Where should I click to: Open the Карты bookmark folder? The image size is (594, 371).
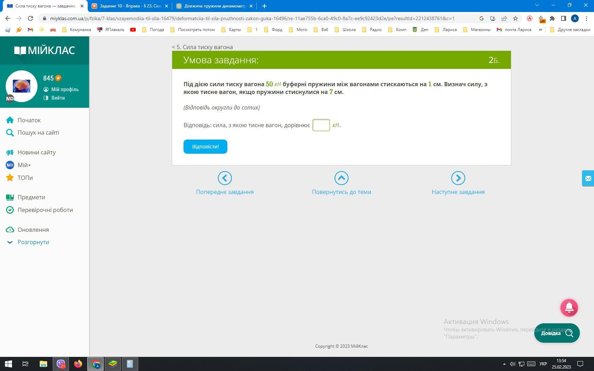coord(231,30)
